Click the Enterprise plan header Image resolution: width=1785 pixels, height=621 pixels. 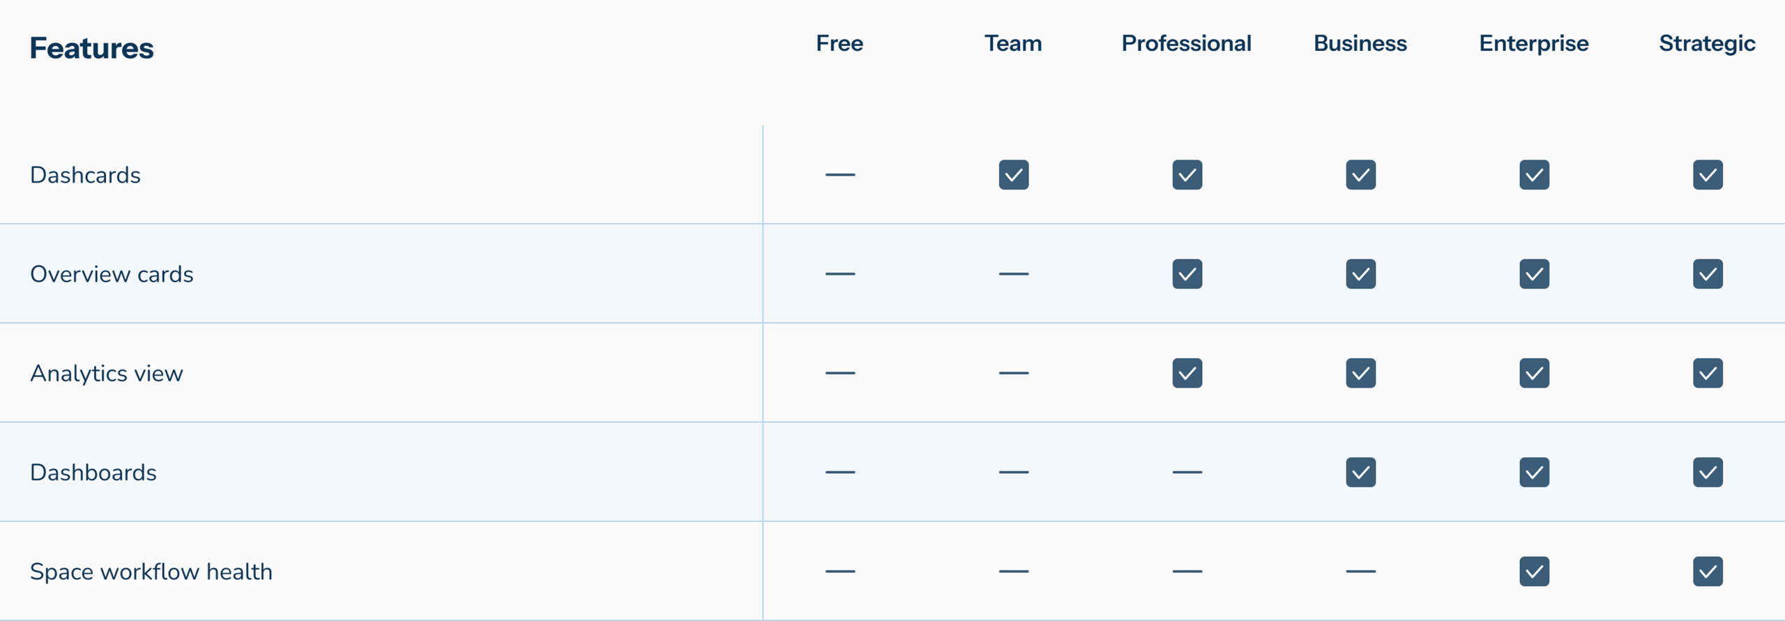(1534, 44)
